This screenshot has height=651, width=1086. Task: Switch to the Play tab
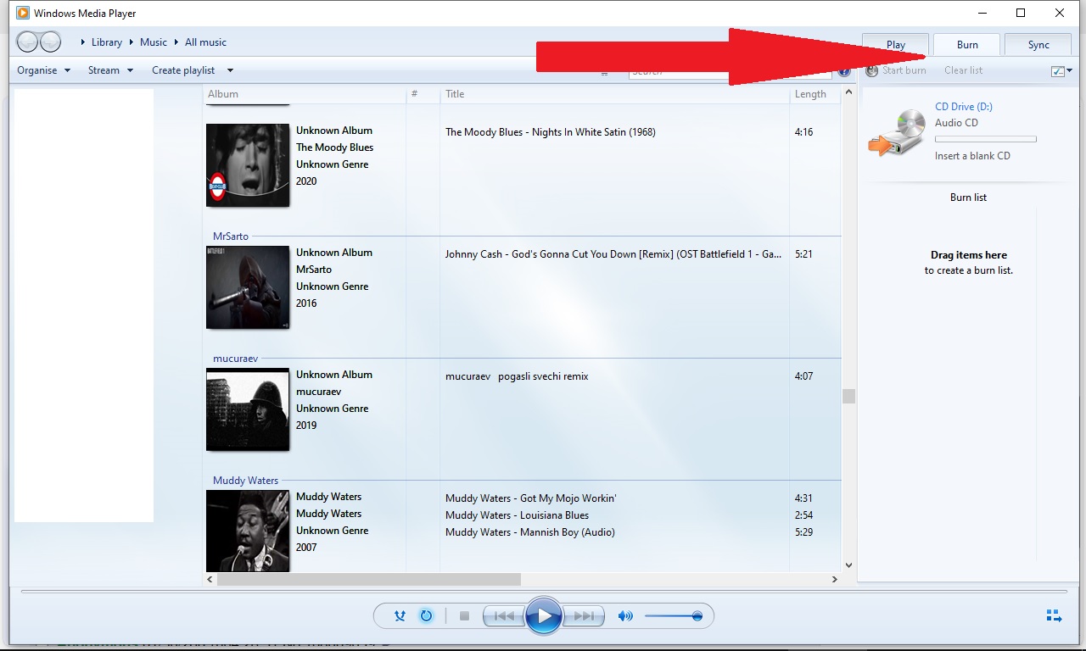(x=896, y=45)
